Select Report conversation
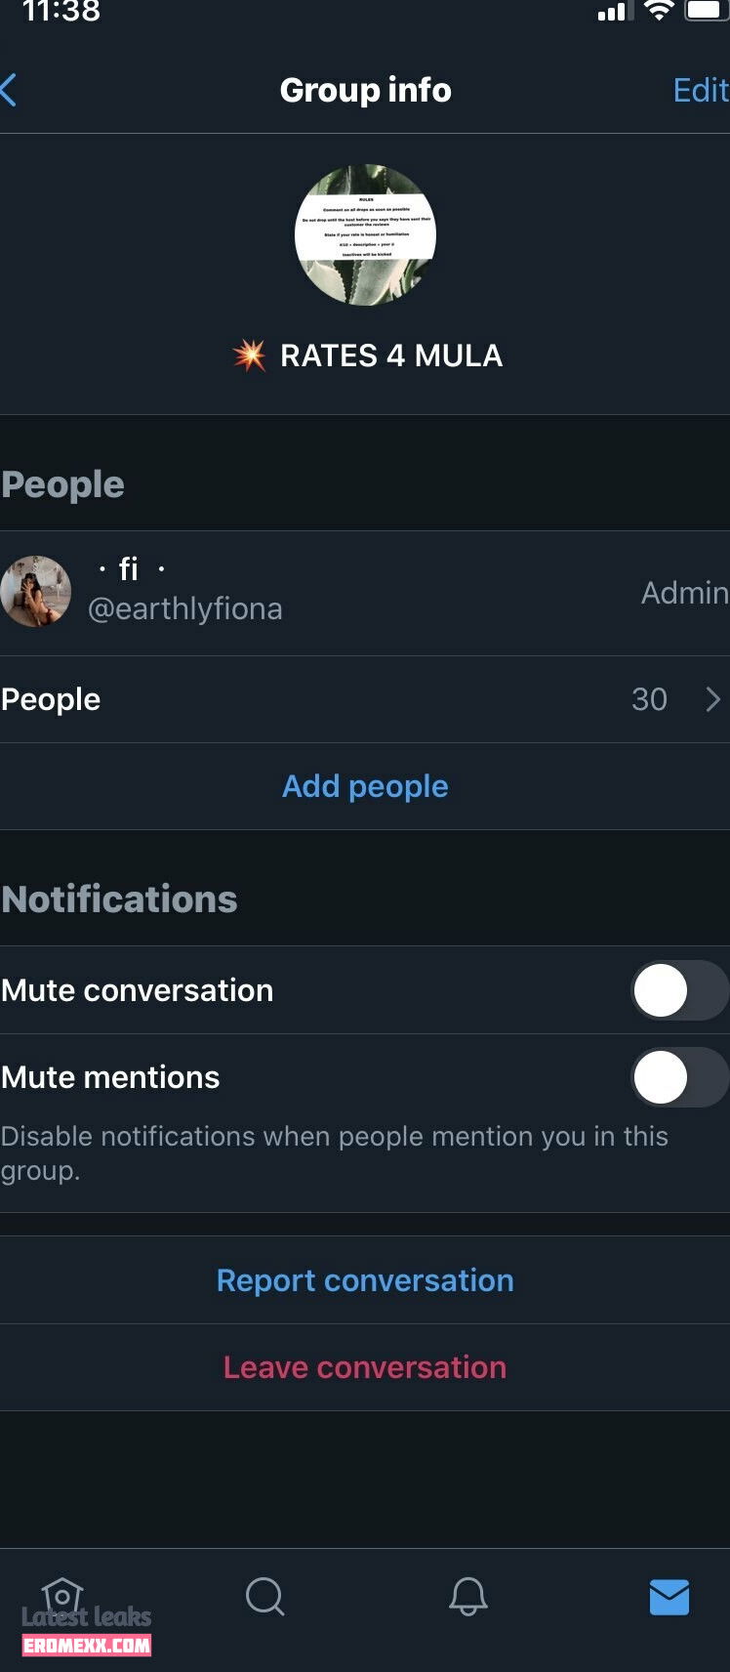Viewport: 730px width, 1672px height. coord(365,1280)
